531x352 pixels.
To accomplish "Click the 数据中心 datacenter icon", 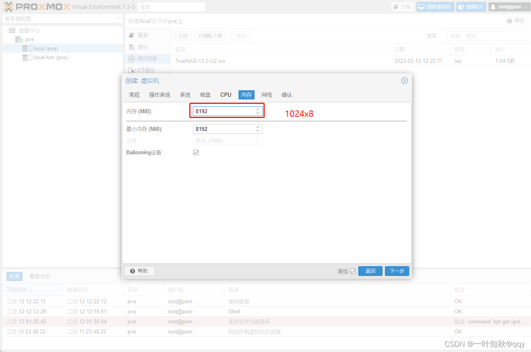I will (12, 31).
